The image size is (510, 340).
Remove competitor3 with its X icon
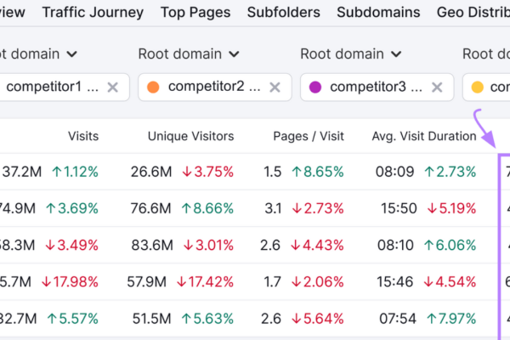[x=437, y=88]
